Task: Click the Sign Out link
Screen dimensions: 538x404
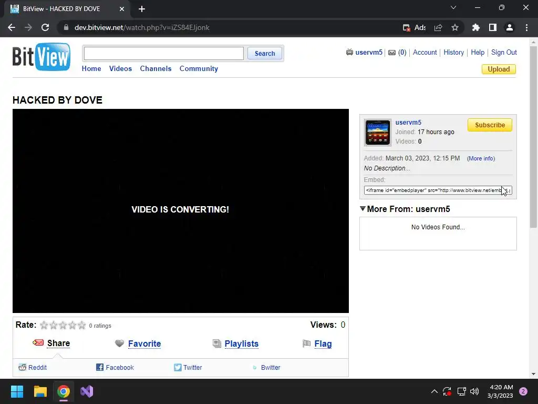Action: (x=504, y=52)
